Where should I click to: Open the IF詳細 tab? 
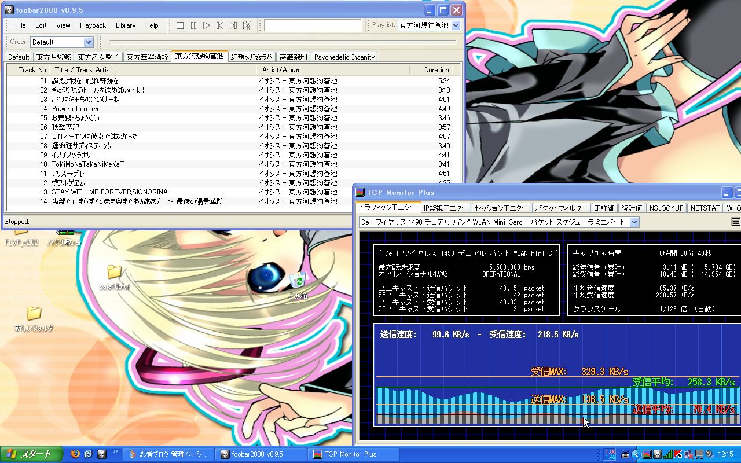(604, 208)
